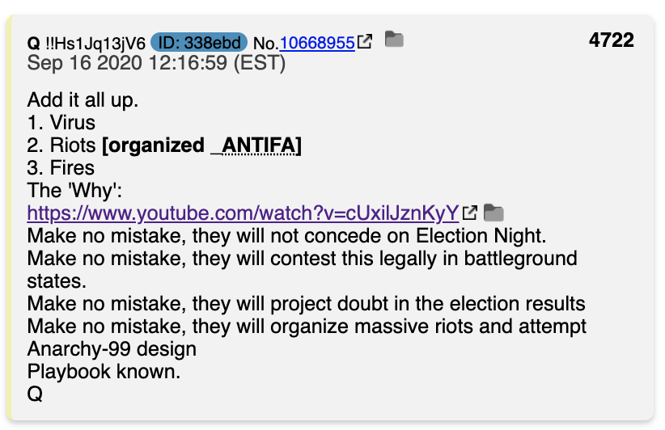Click the Q signature at post bottom
665x430 pixels.
point(35,394)
